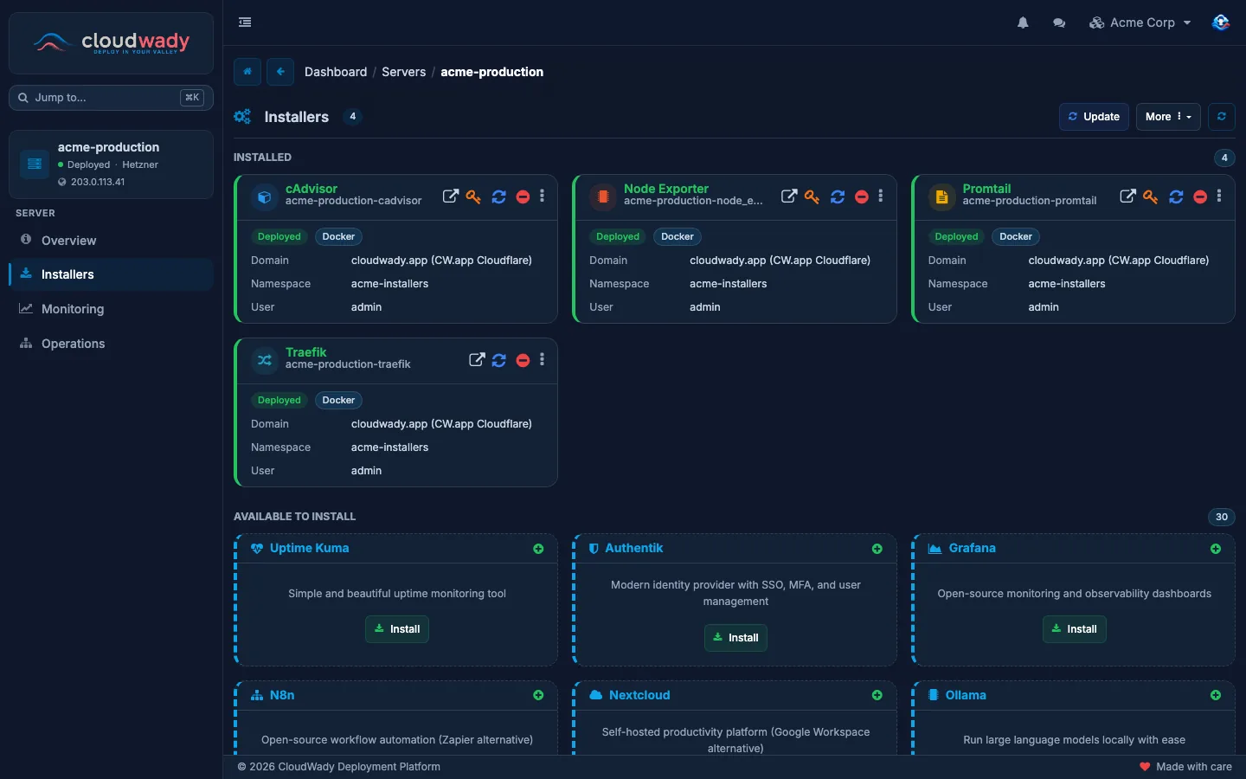Screen dimensions: 1246x779
Task: Open the chat messages icon
Action: [x=1059, y=23]
